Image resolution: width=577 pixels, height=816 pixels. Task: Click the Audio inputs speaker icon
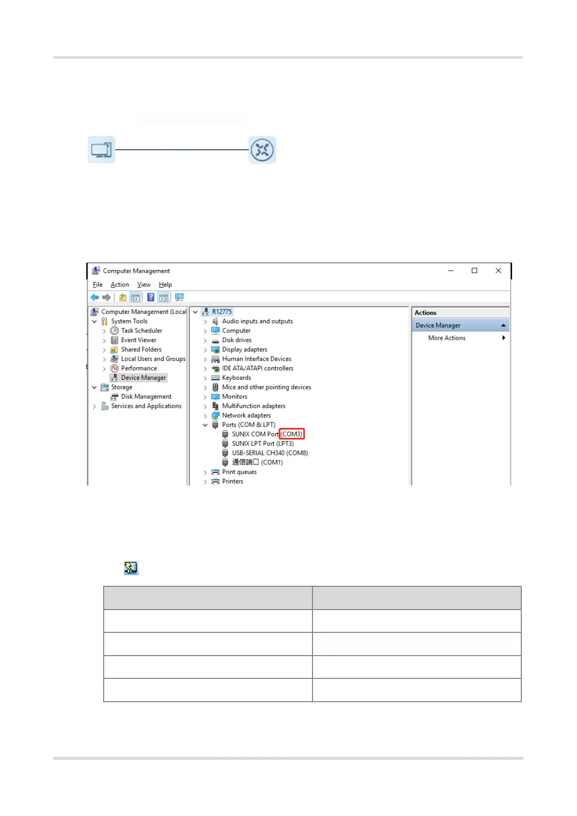pos(216,321)
